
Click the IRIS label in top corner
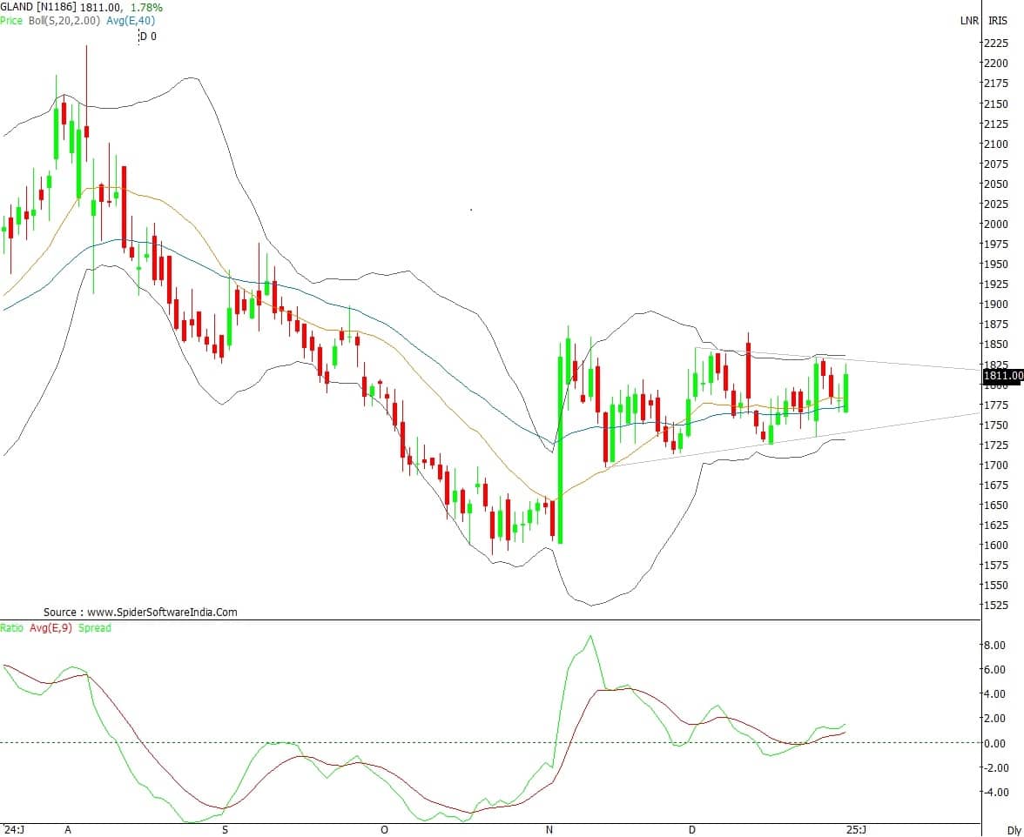coord(997,20)
